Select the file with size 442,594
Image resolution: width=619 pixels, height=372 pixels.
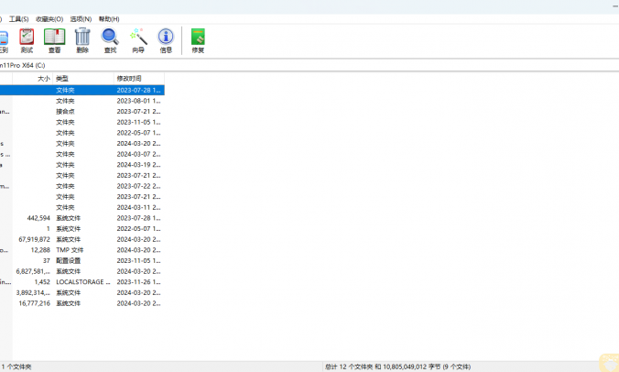[x=82, y=218]
